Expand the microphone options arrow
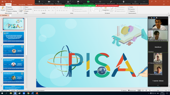The height and width of the screenshot is (95, 170). 43,1
